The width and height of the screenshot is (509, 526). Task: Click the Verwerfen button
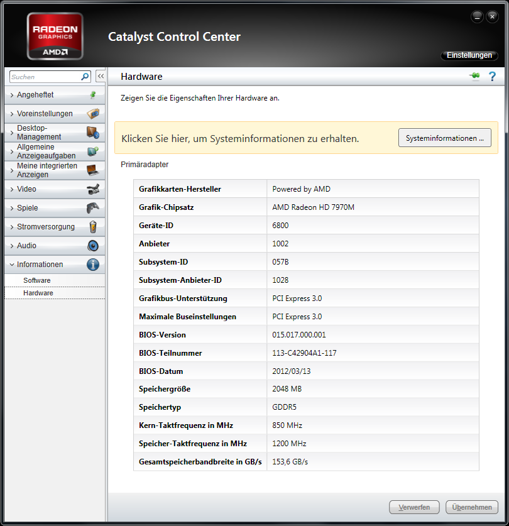pyautogui.click(x=414, y=507)
